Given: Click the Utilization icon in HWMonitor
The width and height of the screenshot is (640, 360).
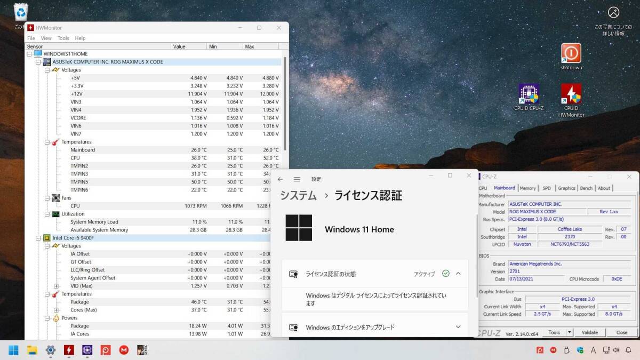Looking at the screenshot, I should pos(55,214).
